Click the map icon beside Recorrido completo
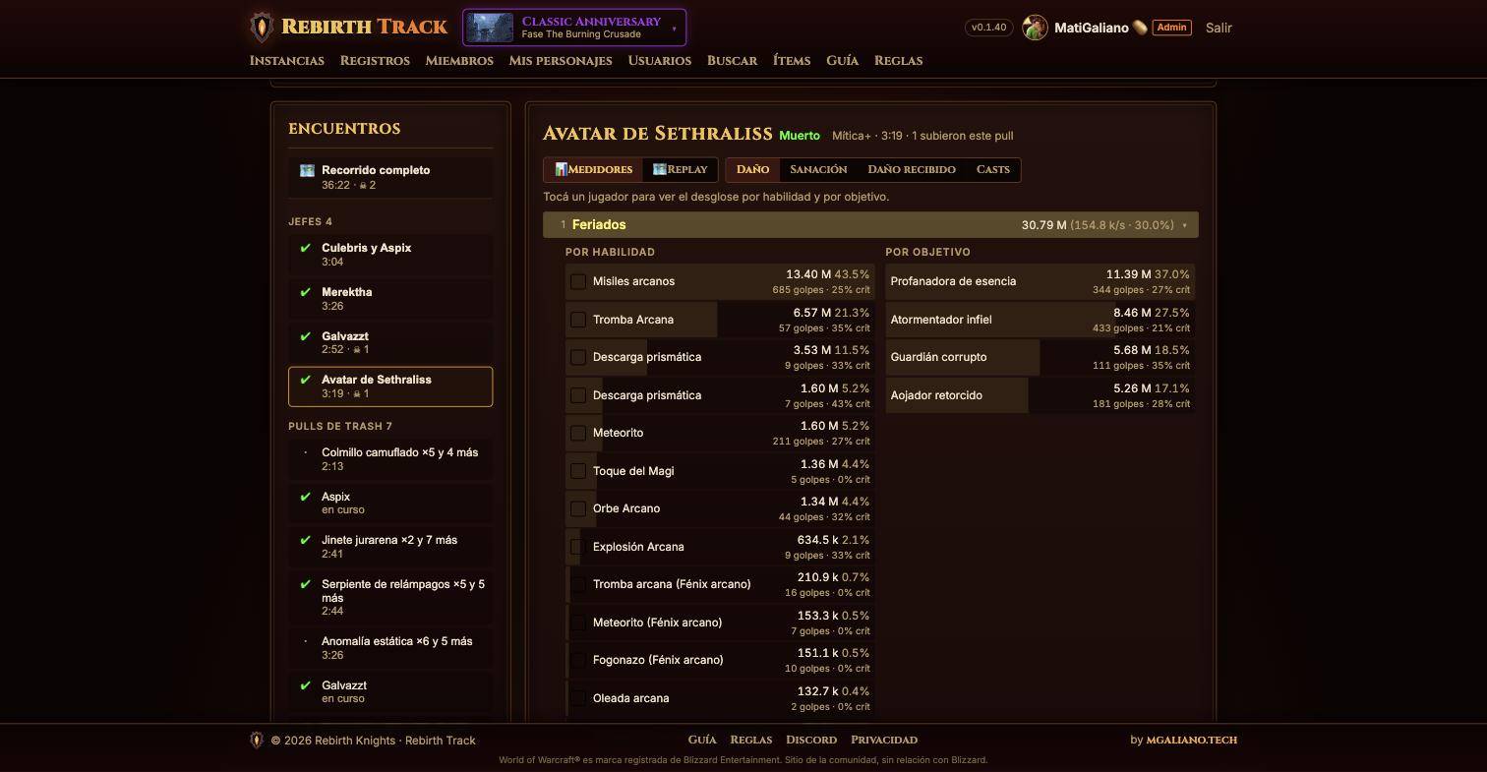The width and height of the screenshot is (1487, 772). [307, 170]
